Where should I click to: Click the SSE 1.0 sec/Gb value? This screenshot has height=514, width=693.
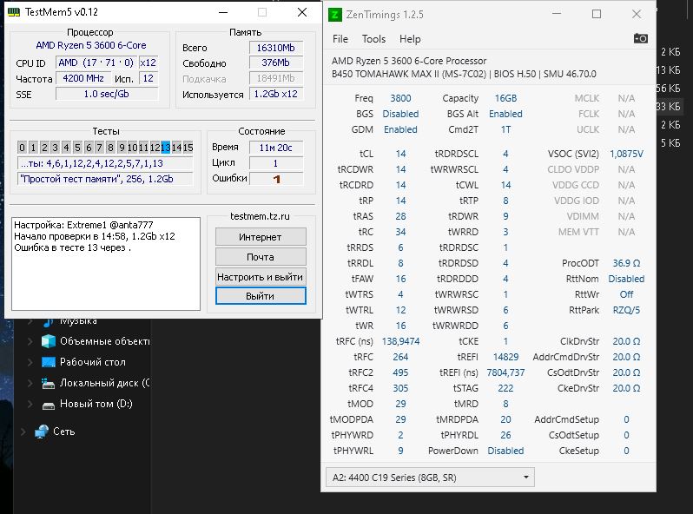tap(107, 94)
